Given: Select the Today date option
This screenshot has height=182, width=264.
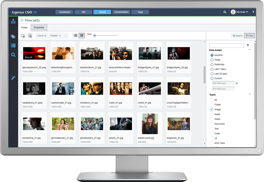Looking at the screenshot, I should pos(212,60).
